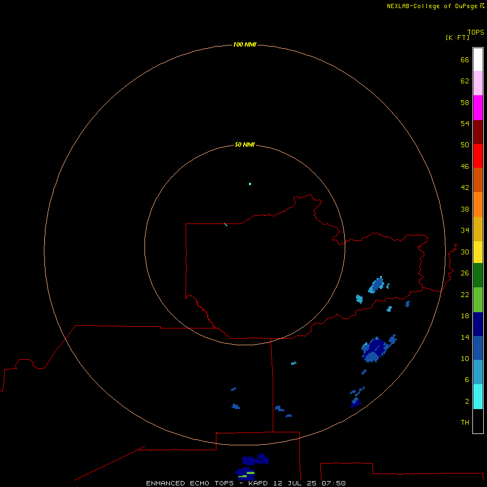Click the '34' legend value label
This screenshot has width=487, height=487.
point(465,230)
